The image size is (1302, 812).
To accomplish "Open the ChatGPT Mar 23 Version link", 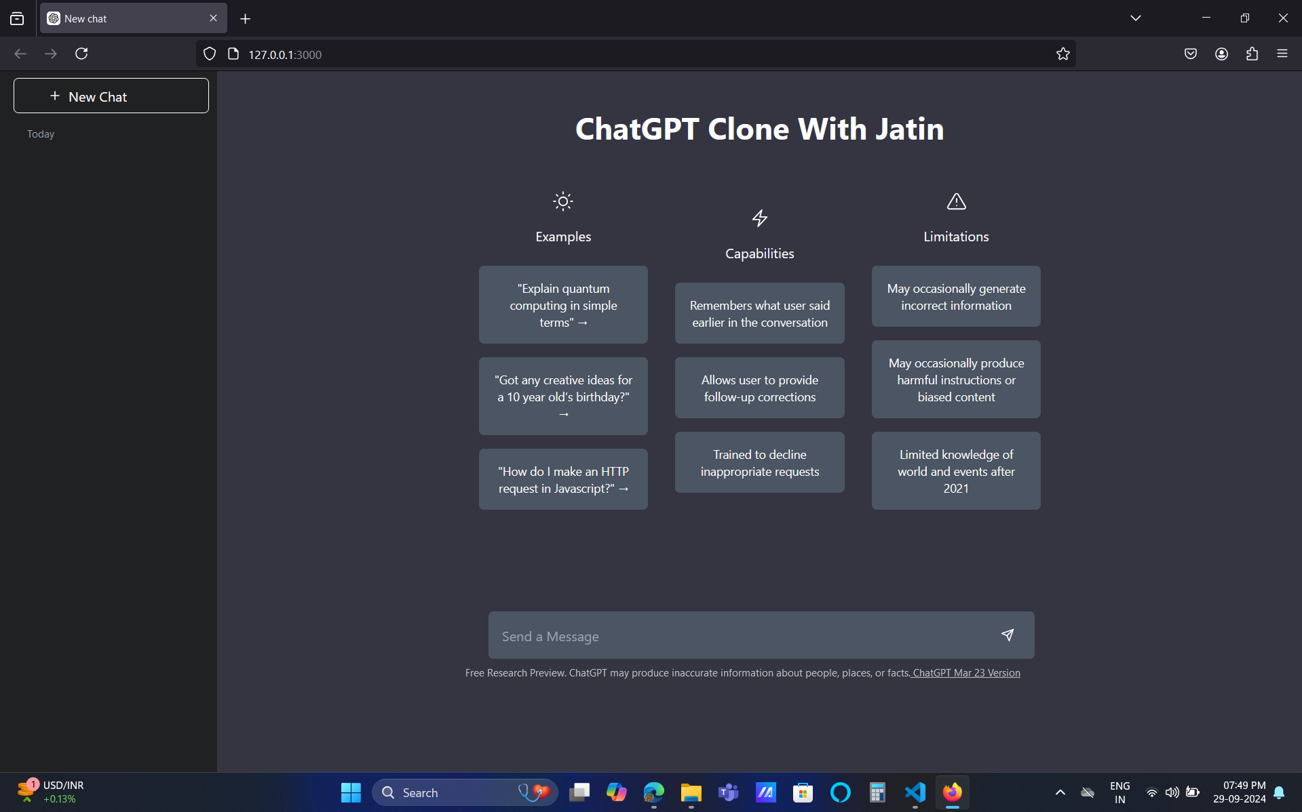I will point(965,673).
